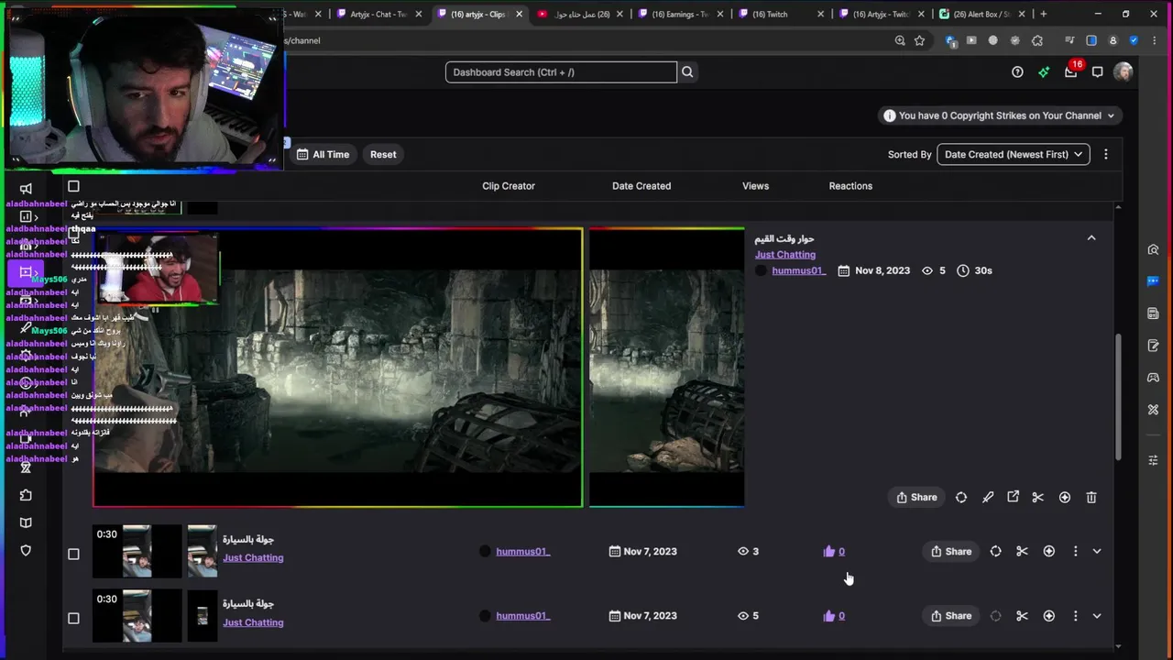The image size is (1173, 660).
Task: Switch to the (16) Twitch browser tab
Action: click(x=781, y=14)
